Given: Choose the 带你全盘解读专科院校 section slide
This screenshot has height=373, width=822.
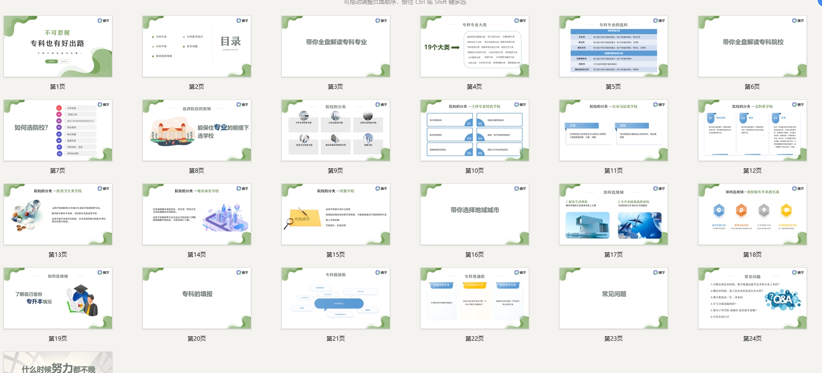Looking at the screenshot, I should [753, 46].
